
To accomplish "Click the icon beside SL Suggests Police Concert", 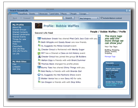I will coord(39,45).
